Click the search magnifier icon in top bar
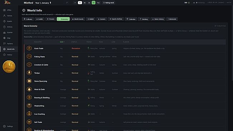 [x=67, y=3]
